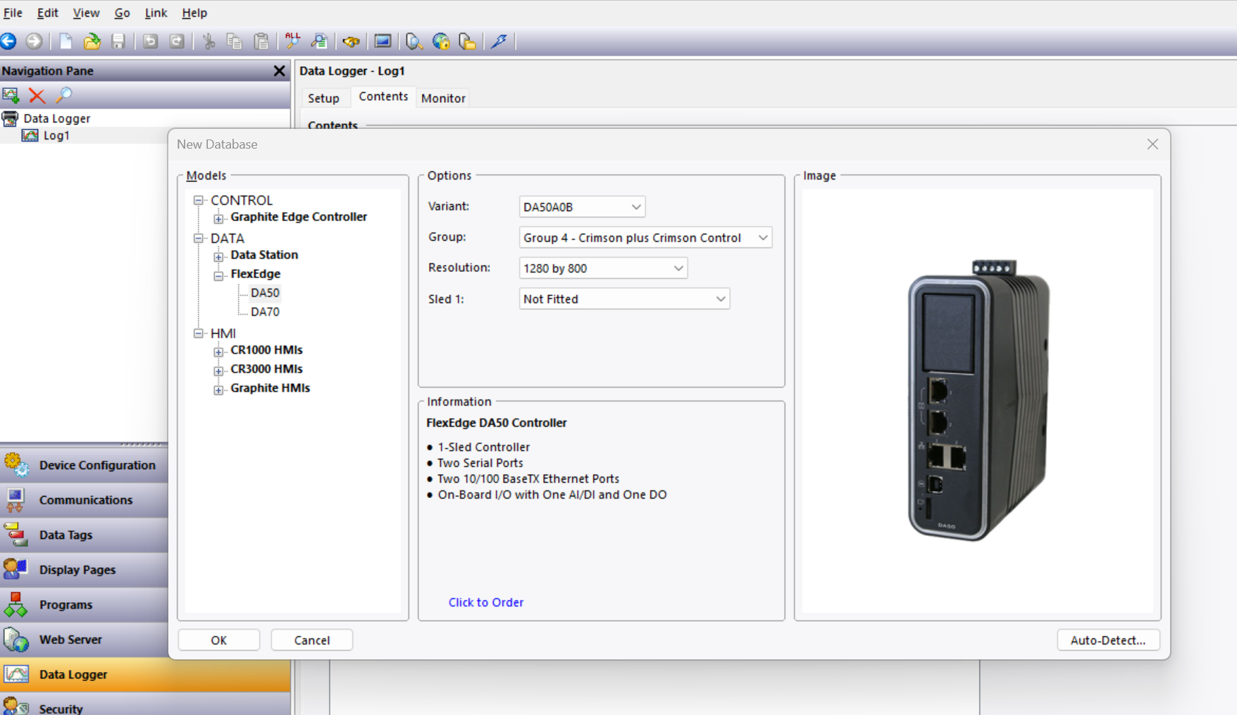Click the blue lightning bolt toolbar icon
This screenshot has height=715, width=1237.
[499, 42]
